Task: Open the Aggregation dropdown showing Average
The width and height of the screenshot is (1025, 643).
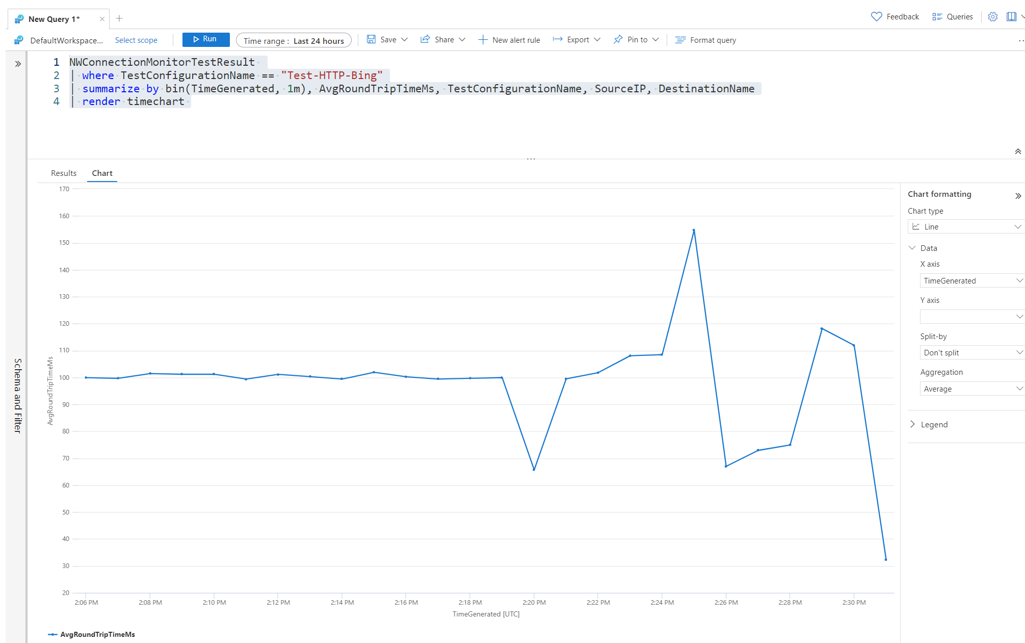Action: [971, 389]
